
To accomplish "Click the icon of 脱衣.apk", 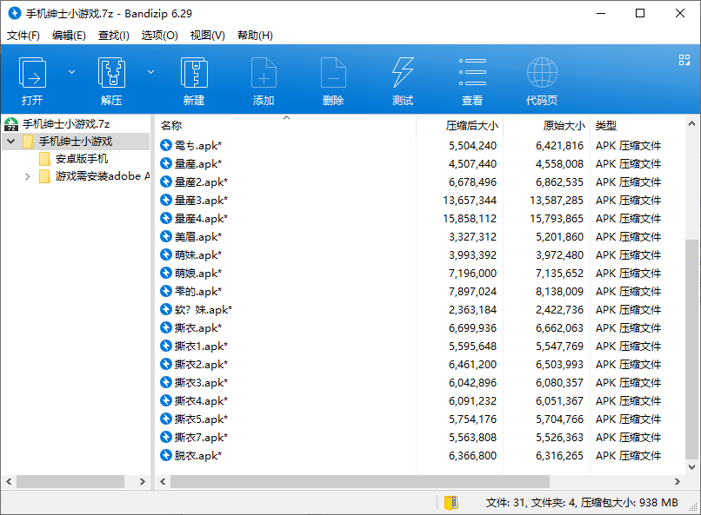I will pyautogui.click(x=166, y=455).
